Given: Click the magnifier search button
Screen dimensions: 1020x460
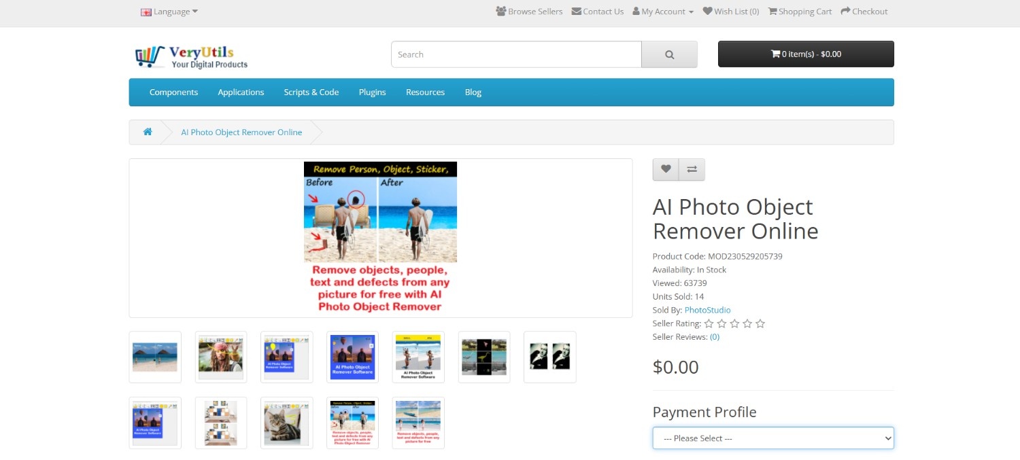Looking at the screenshot, I should (x=669, y=54).
